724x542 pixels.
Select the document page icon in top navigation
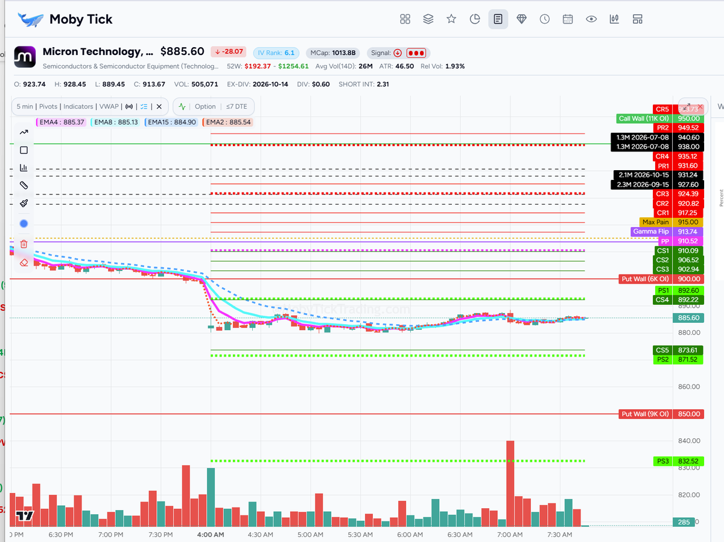(x=498, y=19)
